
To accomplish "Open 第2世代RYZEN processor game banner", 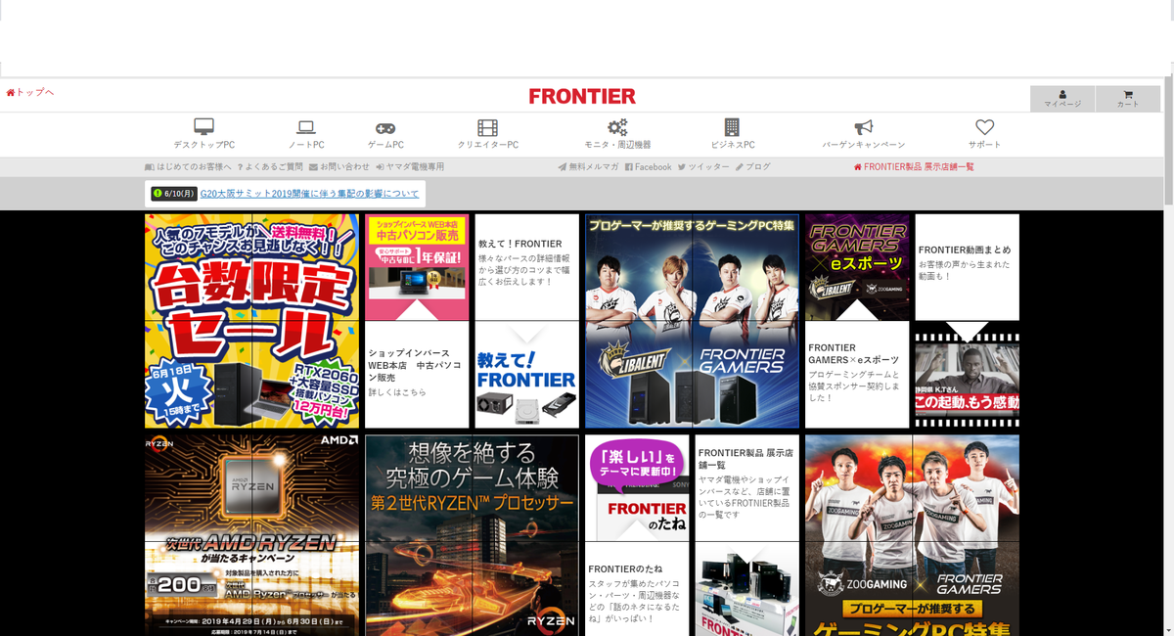I will point(472,535).
